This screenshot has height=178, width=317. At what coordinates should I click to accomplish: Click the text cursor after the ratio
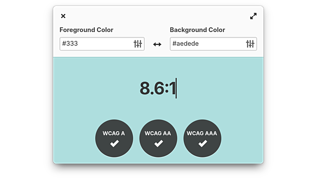[x=176, y=89]
